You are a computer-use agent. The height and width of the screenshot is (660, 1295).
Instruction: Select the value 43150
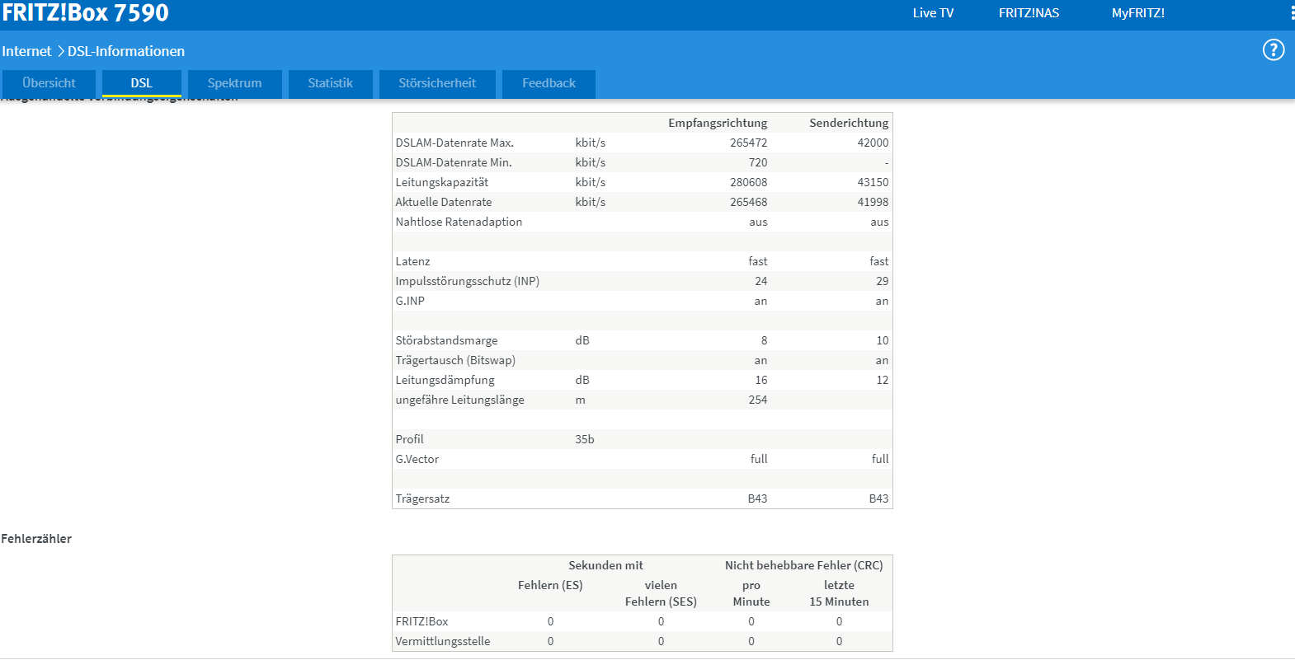click(x=873, y=182)
